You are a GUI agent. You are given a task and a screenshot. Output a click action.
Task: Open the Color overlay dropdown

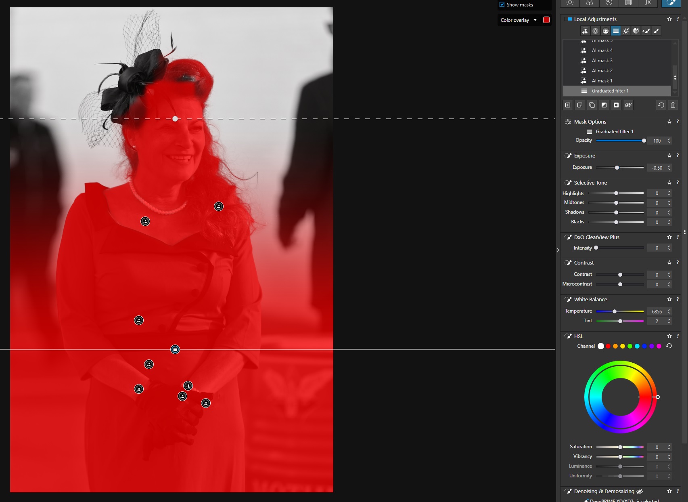(x=519, y=20)
